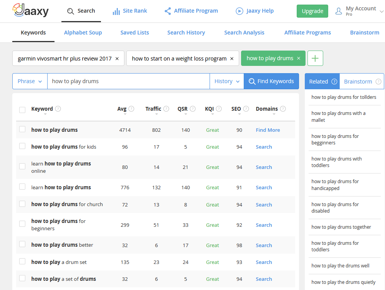The width and height of the screenshot is (385, 290).
Task: Select related 'how to play drums for disabled'
Action: (x=335, y=208)
